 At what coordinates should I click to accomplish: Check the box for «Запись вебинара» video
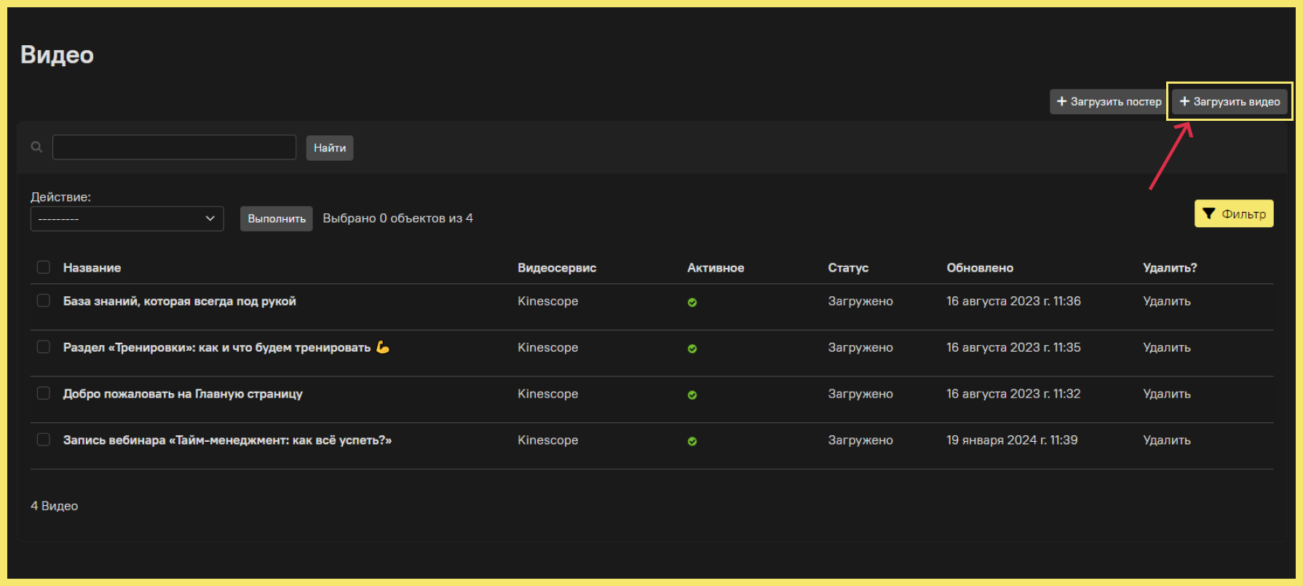44,440
